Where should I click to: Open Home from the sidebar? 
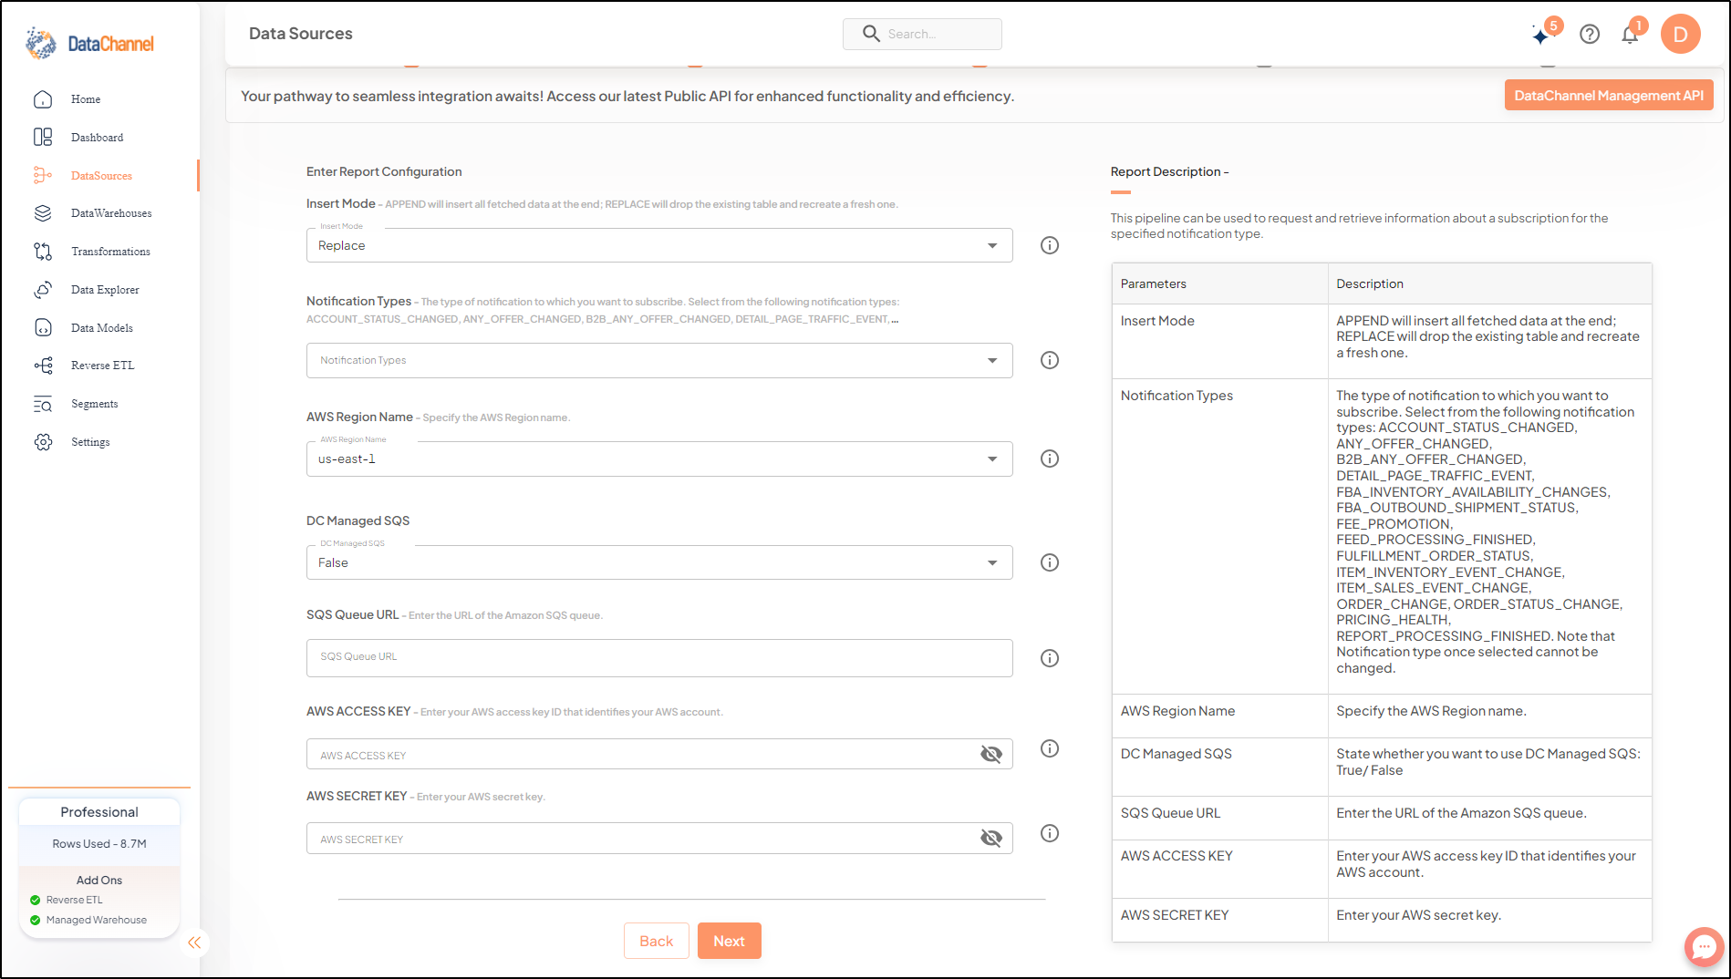pos(86,99)
